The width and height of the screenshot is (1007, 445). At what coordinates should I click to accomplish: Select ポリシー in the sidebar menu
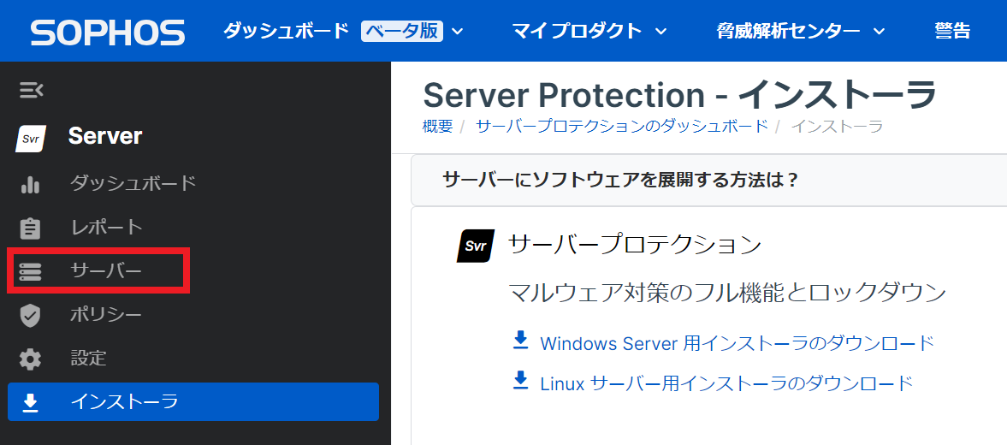point(106,315)
